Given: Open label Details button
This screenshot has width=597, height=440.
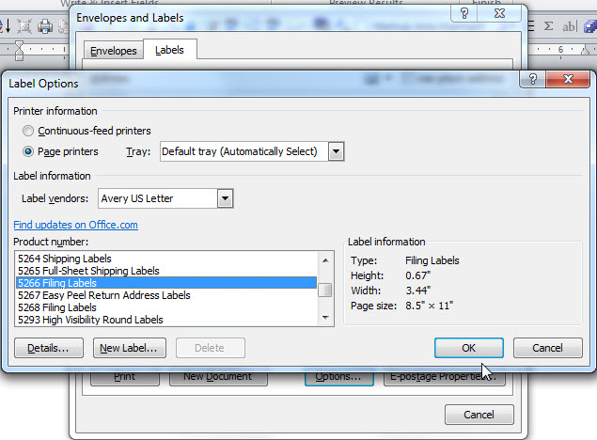Looking at the screenshot, I should (49, 348).
